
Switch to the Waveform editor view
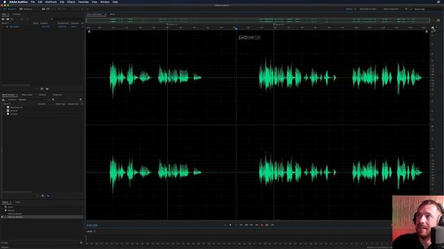pos(10,9)
